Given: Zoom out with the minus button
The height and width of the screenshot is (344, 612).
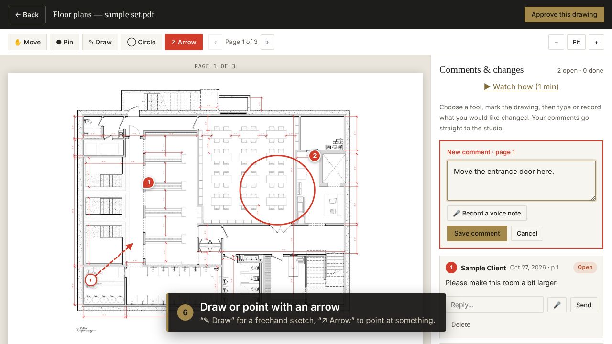Looking at the screenshot, I should coord(556,42).
